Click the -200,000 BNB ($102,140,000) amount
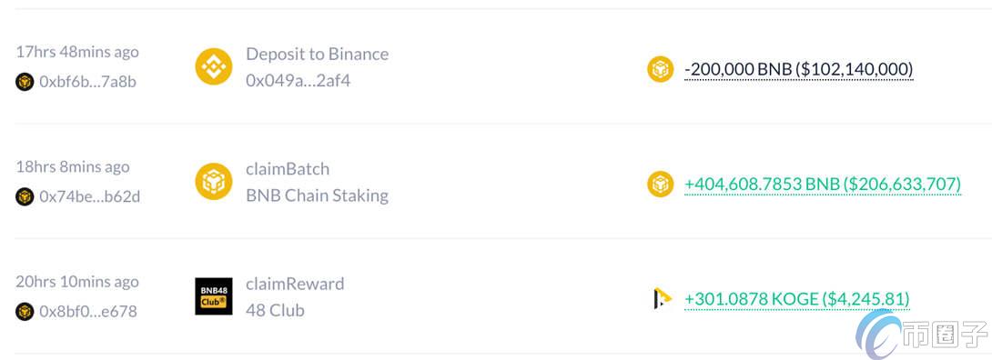The height and width of the screenshot is (360, 992). [x=798, y=69]
